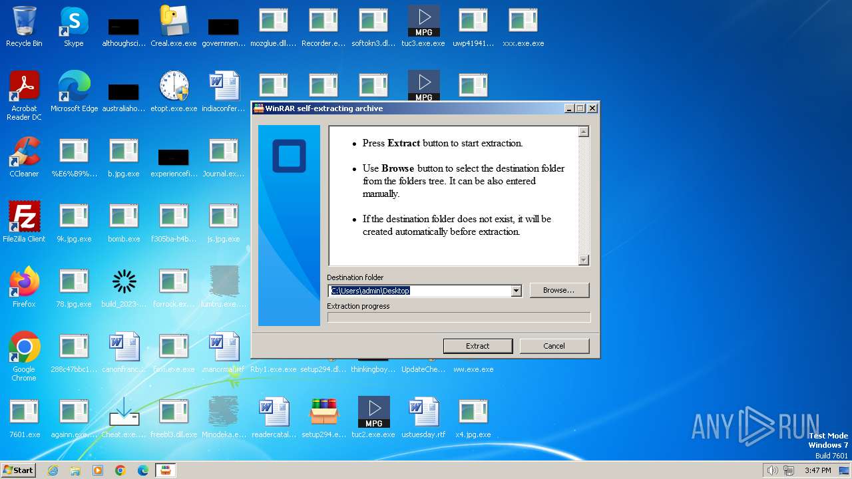Open Acrobat Reader DC shortcut

24,96
